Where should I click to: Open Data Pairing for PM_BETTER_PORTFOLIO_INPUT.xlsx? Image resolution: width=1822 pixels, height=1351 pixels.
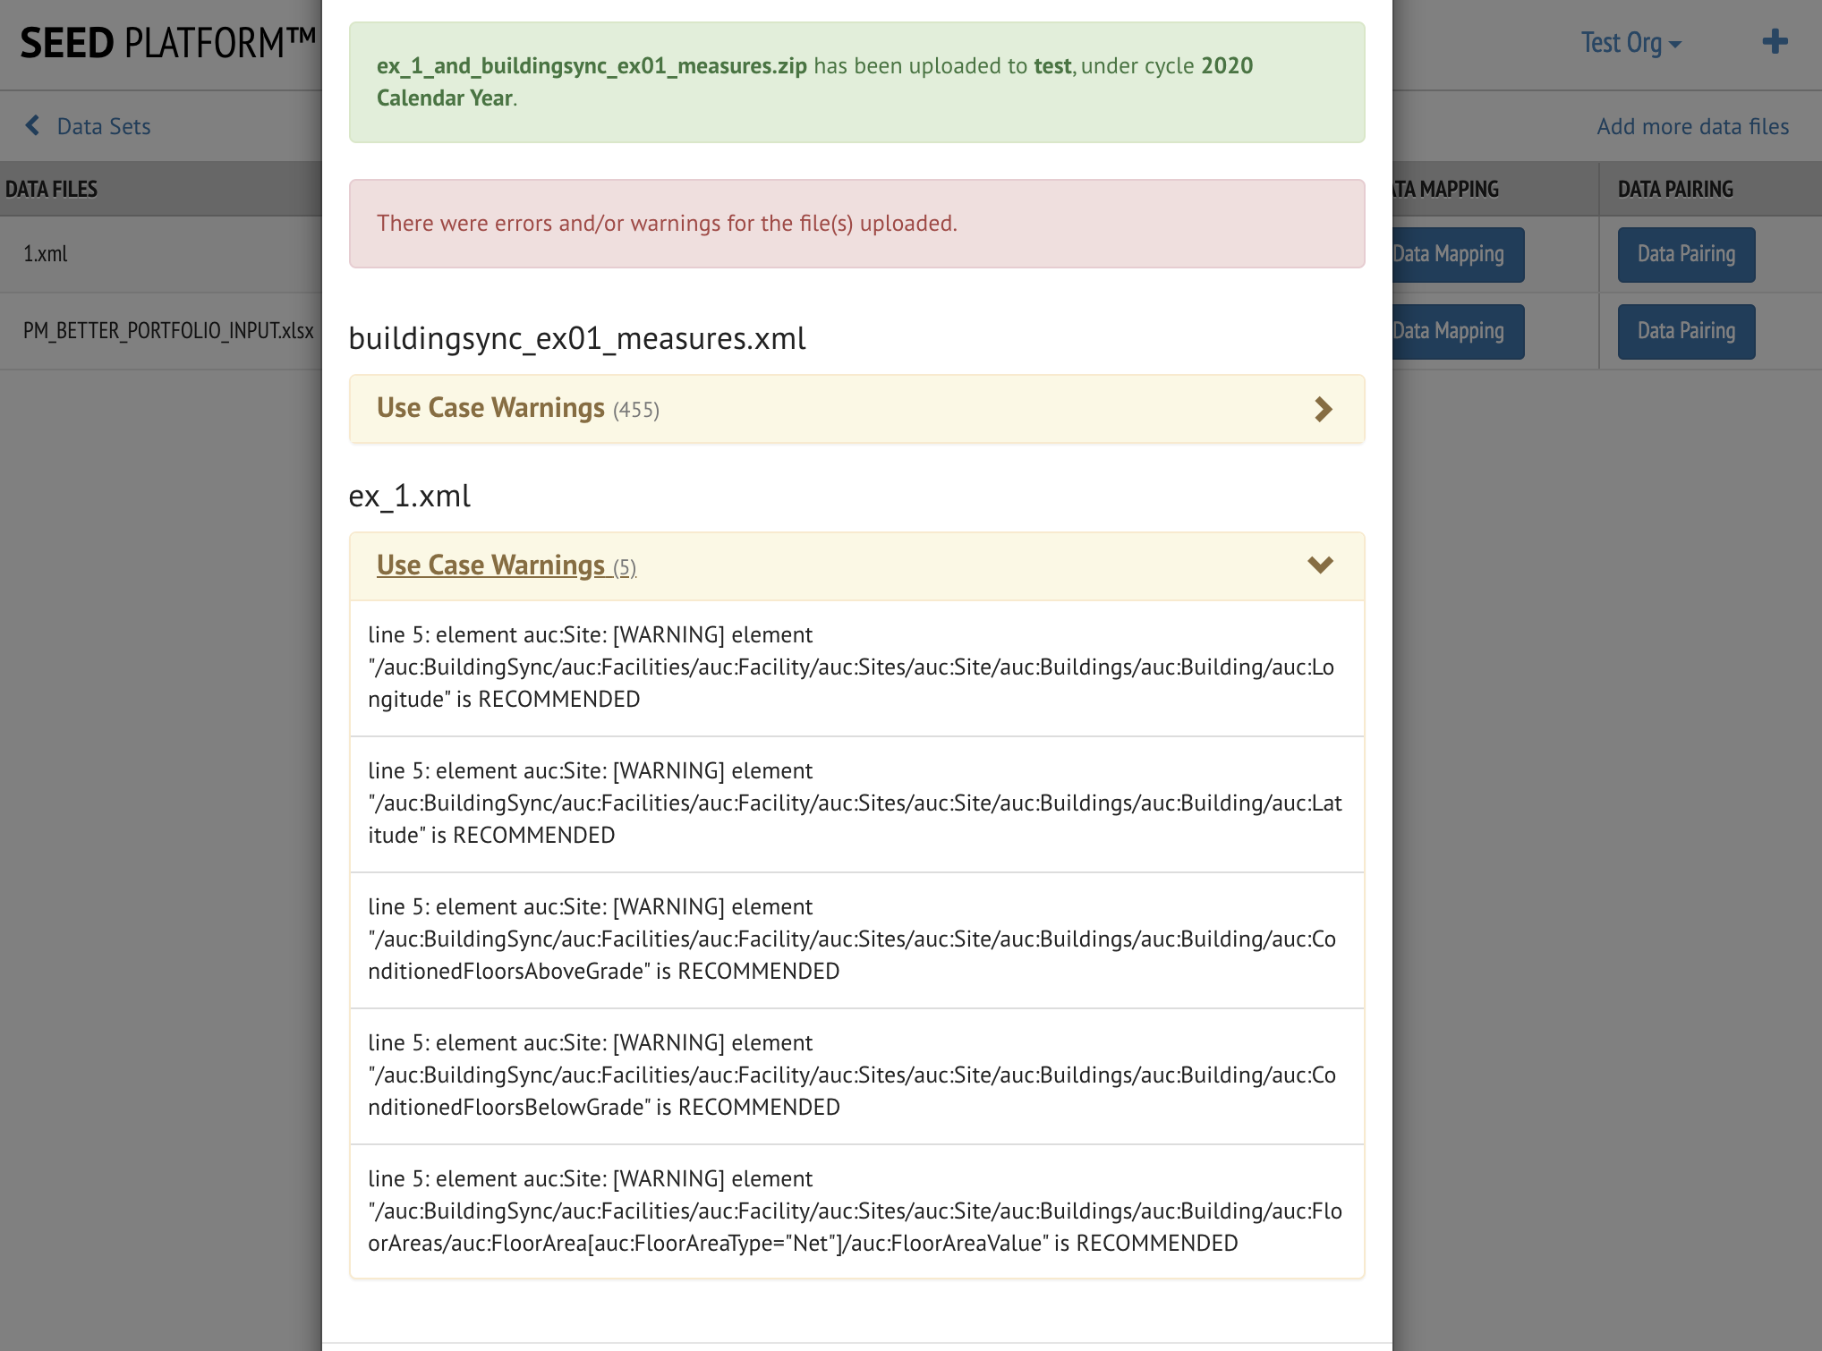pyautogui.click(x=1686, y=331)
